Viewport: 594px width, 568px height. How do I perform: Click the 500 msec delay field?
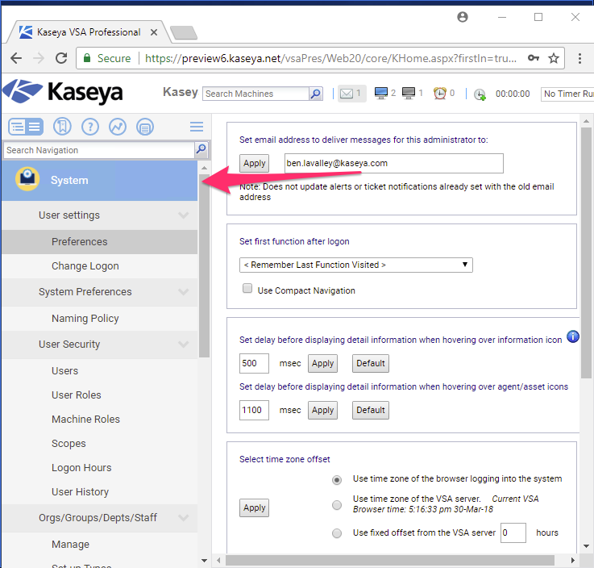point(254,363)
